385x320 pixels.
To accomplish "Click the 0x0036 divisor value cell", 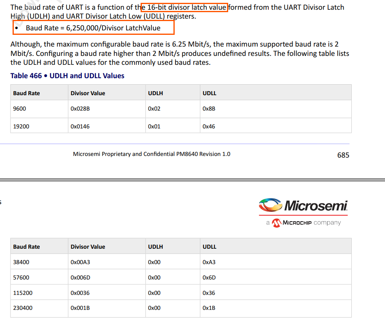I will pos(107,293).
